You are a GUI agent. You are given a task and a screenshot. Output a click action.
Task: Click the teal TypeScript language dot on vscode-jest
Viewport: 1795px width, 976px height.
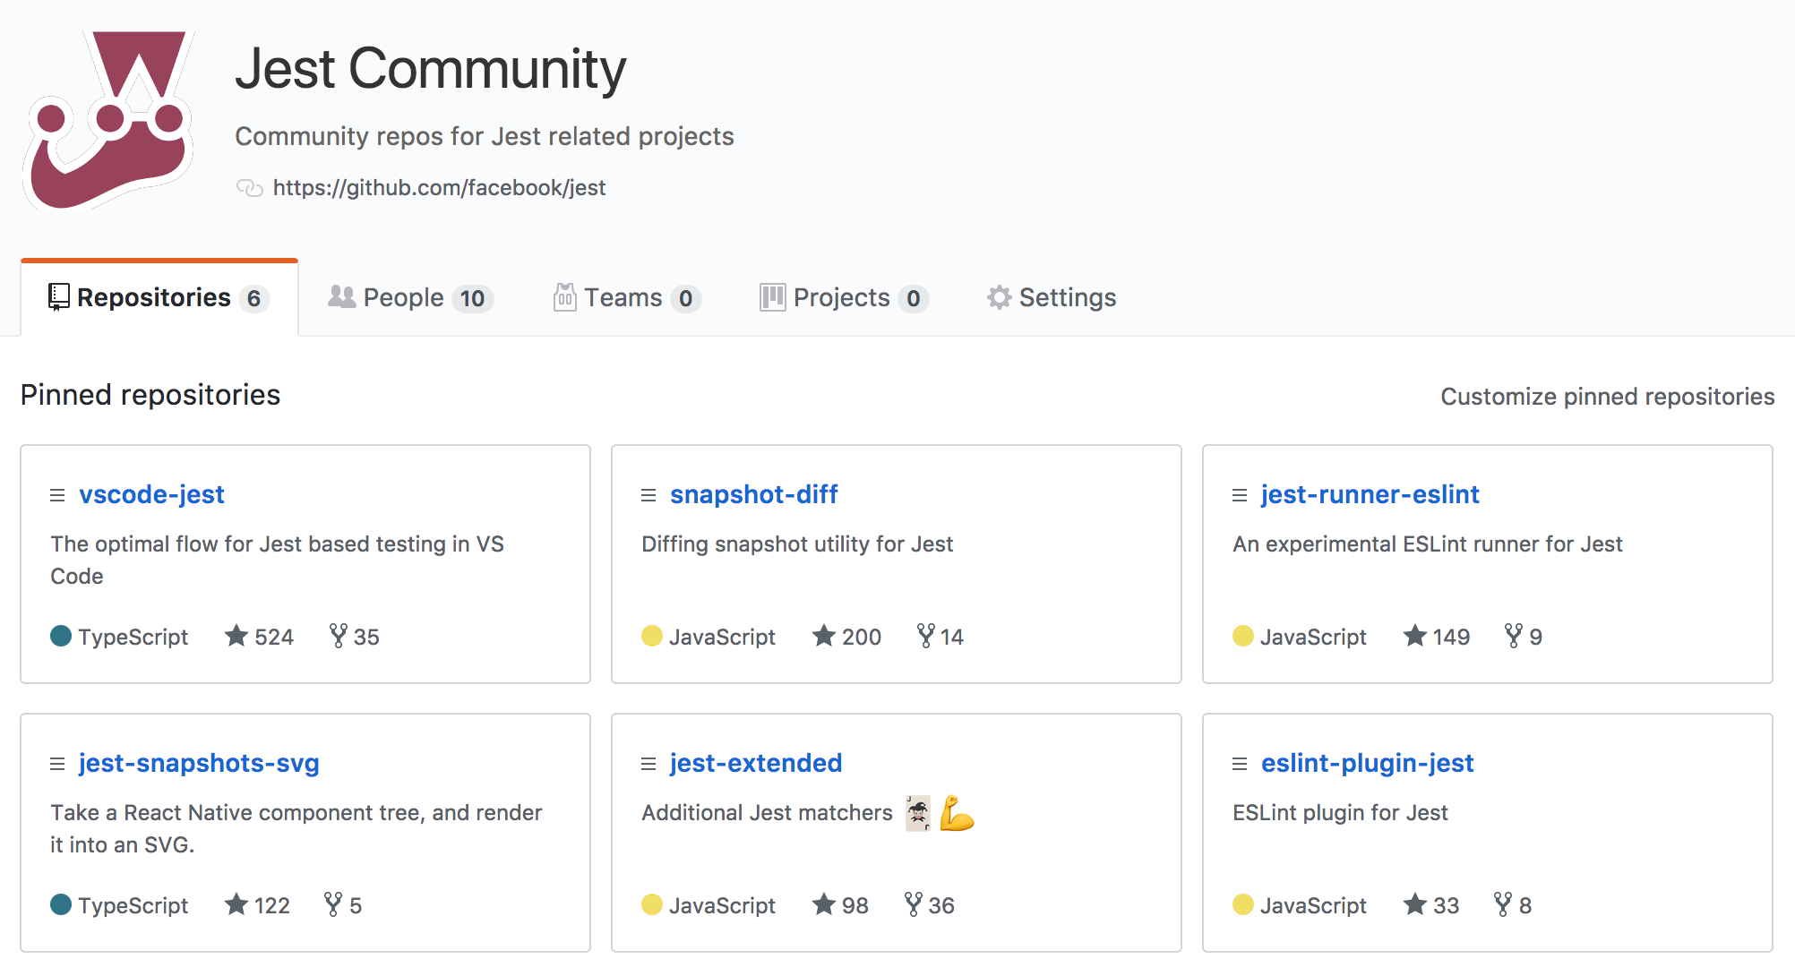[x=60, y=636]
